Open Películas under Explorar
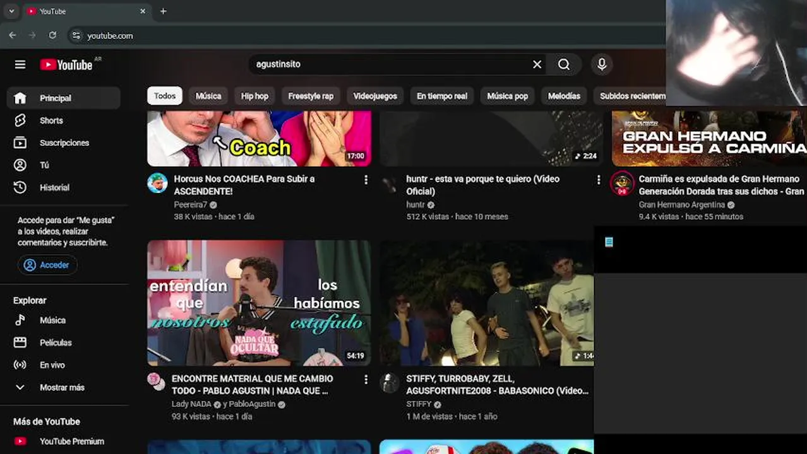Viewport: 807px width, 454px height. 63,342
